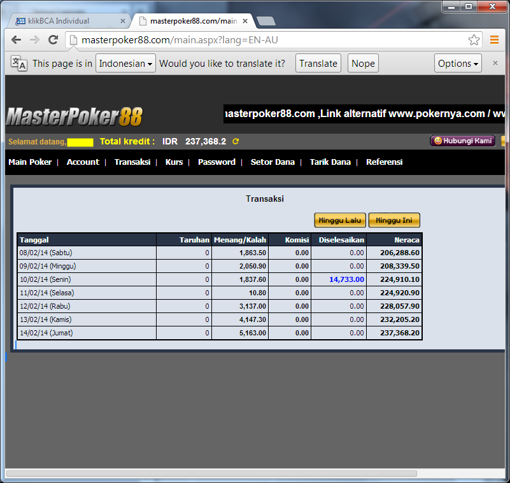Refresh the Total kredit balance icon

236,141
